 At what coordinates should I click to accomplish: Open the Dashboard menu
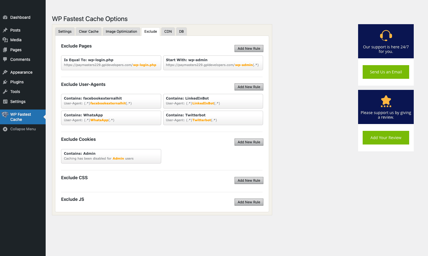coord(23,17)
